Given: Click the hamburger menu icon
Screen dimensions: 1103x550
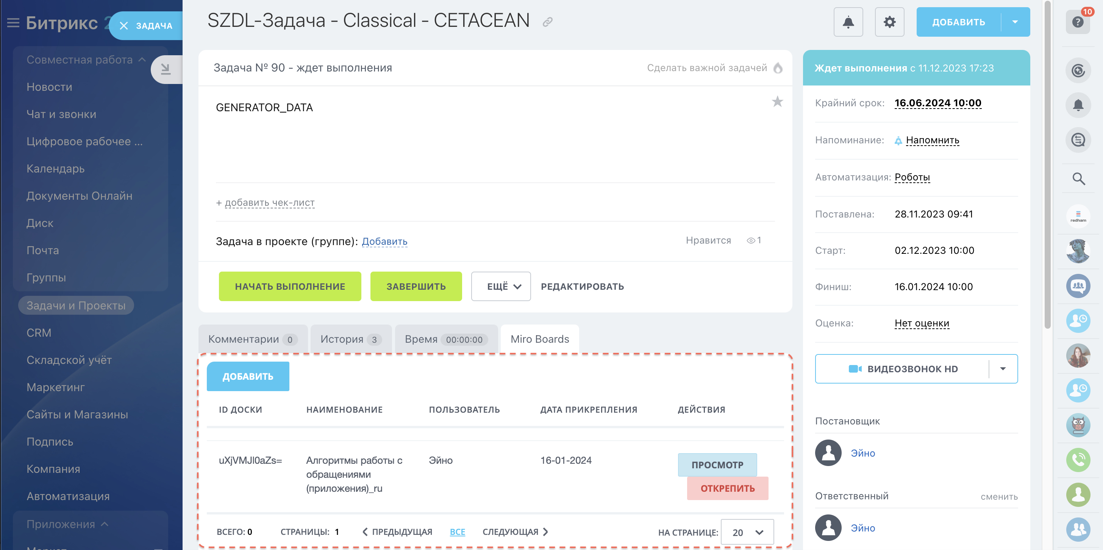Looking at the screenshot, I should tap(13, 23).
